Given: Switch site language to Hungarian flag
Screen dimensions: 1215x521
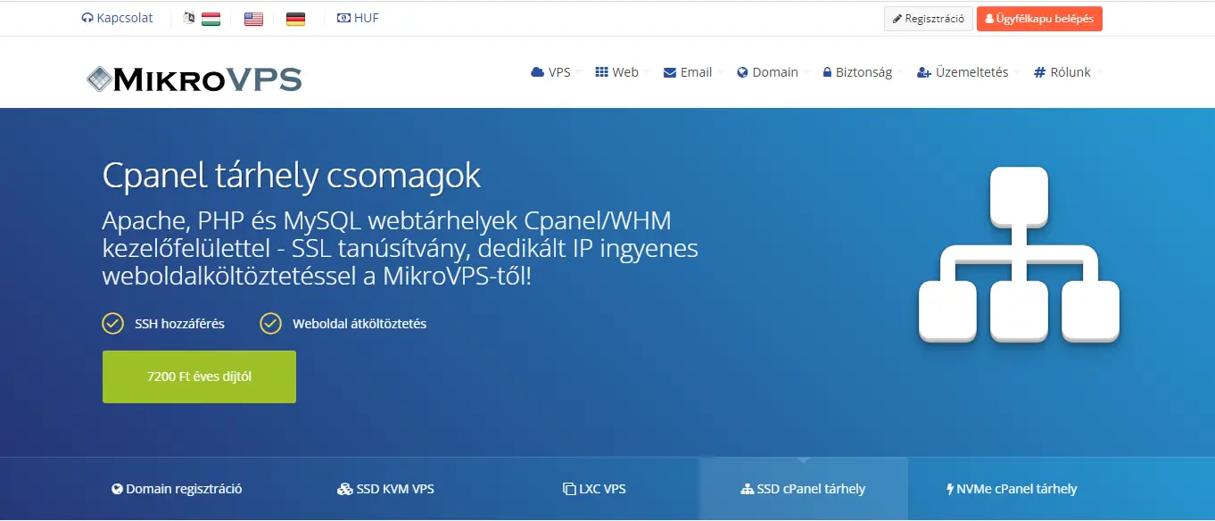Looking at the screenshot, I should pos(211,18).
